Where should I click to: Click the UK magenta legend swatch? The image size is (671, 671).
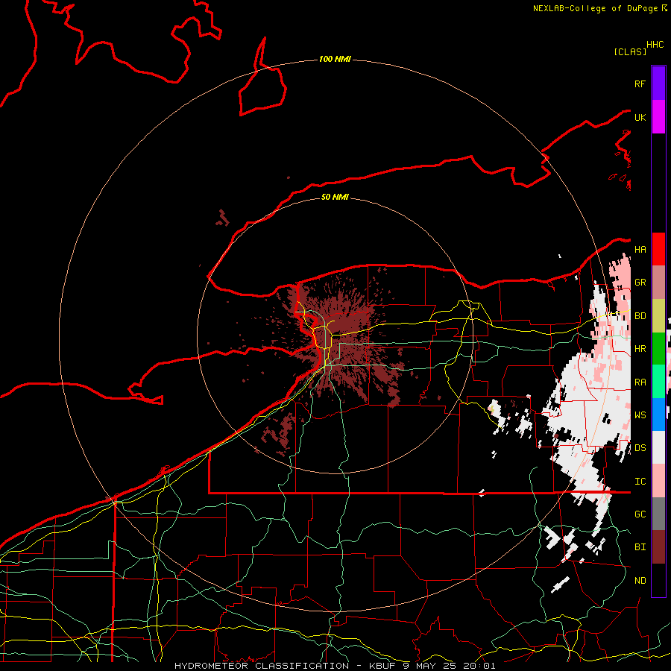click(658, 117)
